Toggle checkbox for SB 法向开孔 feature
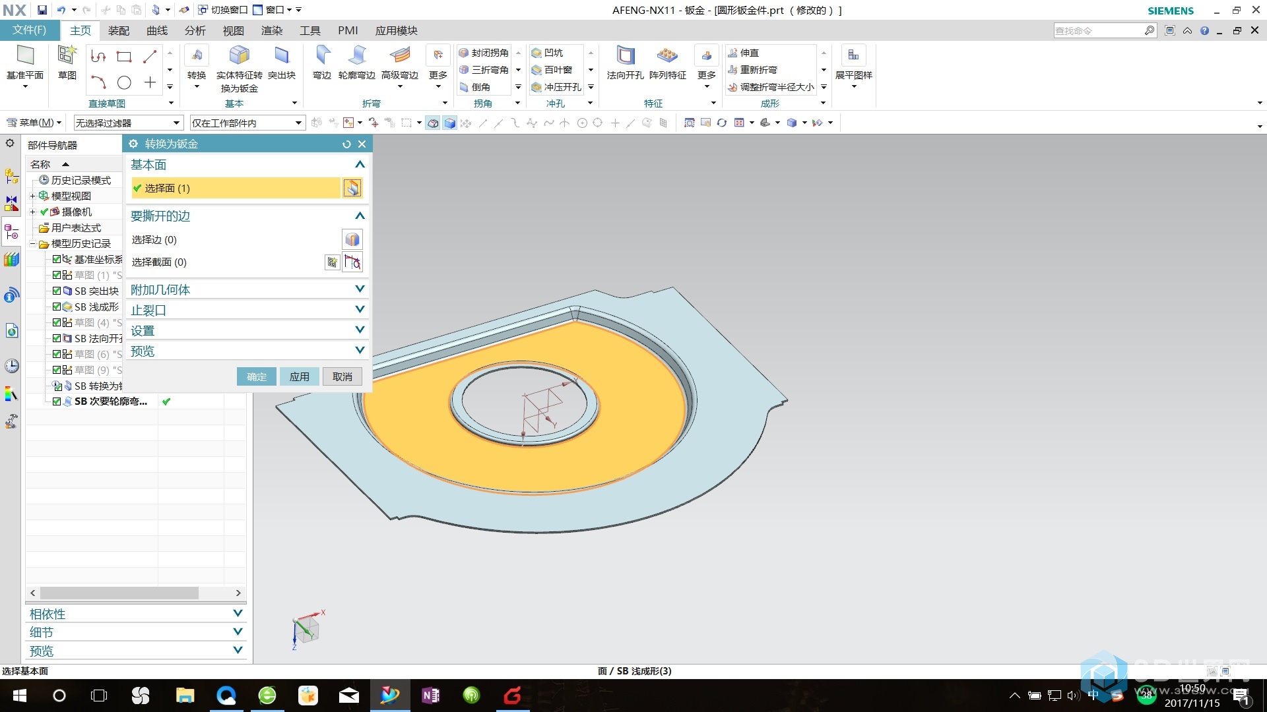 [57, 338]
